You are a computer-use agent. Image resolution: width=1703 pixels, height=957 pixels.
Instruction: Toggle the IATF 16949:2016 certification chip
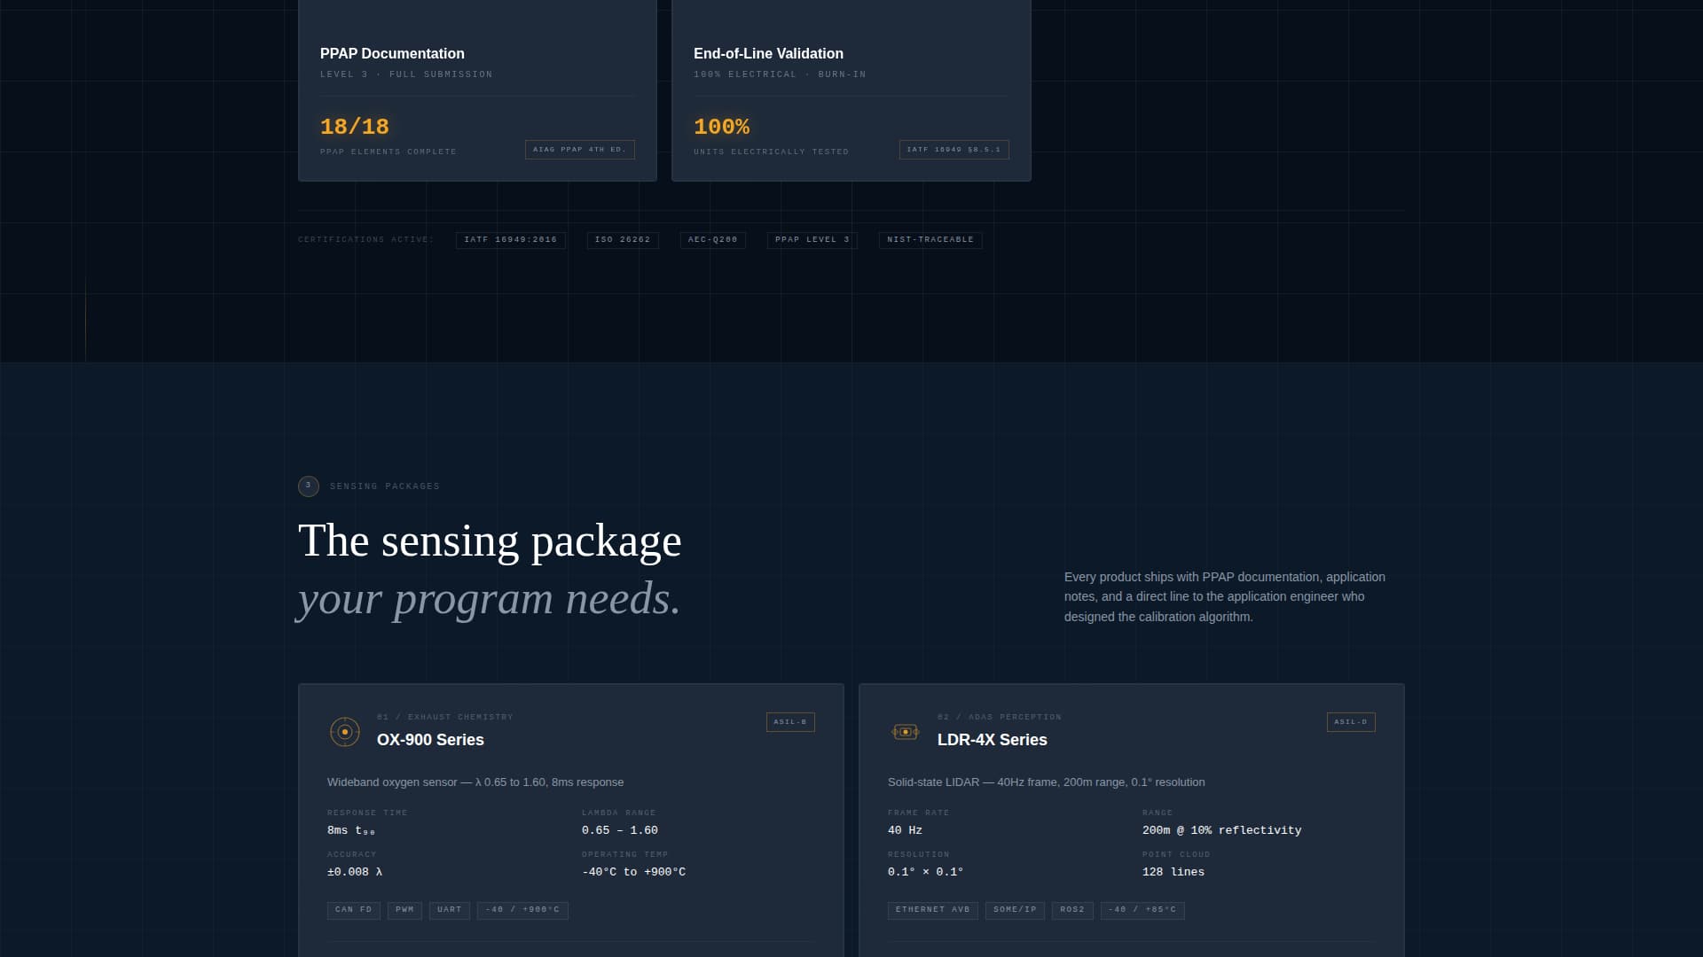(511, 239)
